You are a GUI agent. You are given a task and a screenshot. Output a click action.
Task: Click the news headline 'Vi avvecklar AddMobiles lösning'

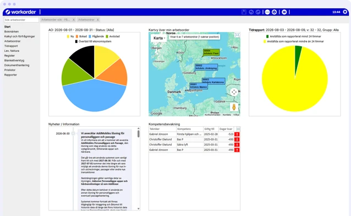102,135
